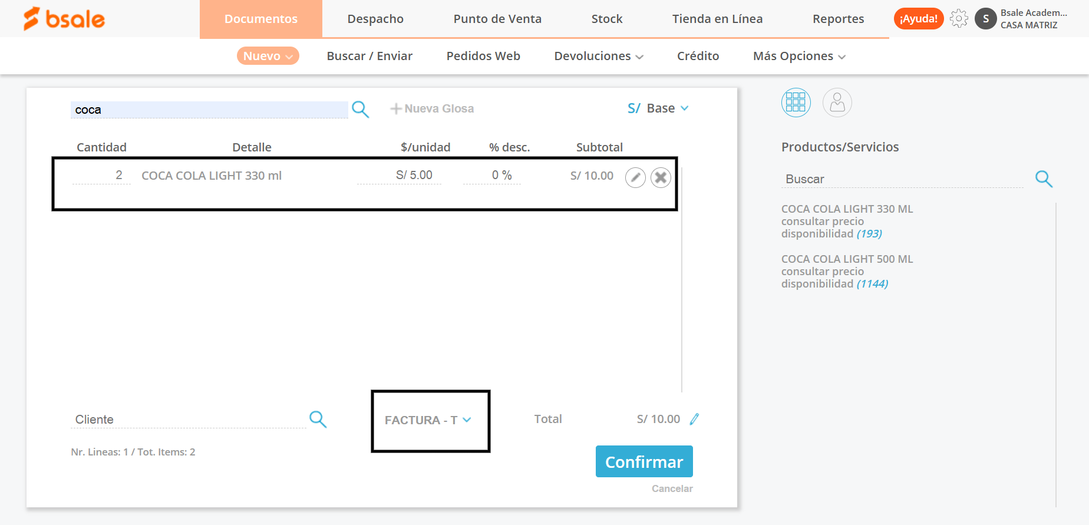Image resolution: width=1089 pixels, height=525 pixels.
Task: Edit the COCA COLA LIGHT 330 ml line
Action: click(635, 177)
